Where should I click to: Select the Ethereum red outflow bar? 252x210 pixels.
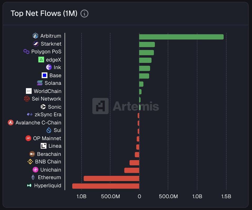pos(111,178)
